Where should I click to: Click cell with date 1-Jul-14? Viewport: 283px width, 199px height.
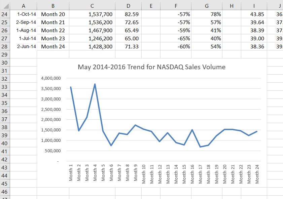pyautogui.click(x=24, y=38)
